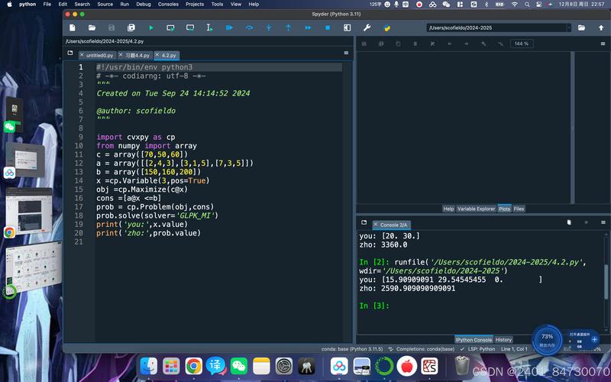Stop debugging with the blue square icon
Viewport: 611px width, 382px height.
[x=328, y=28]
